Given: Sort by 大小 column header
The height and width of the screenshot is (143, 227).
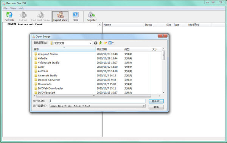Looking at the screenshot, I should tap(156, 49).
